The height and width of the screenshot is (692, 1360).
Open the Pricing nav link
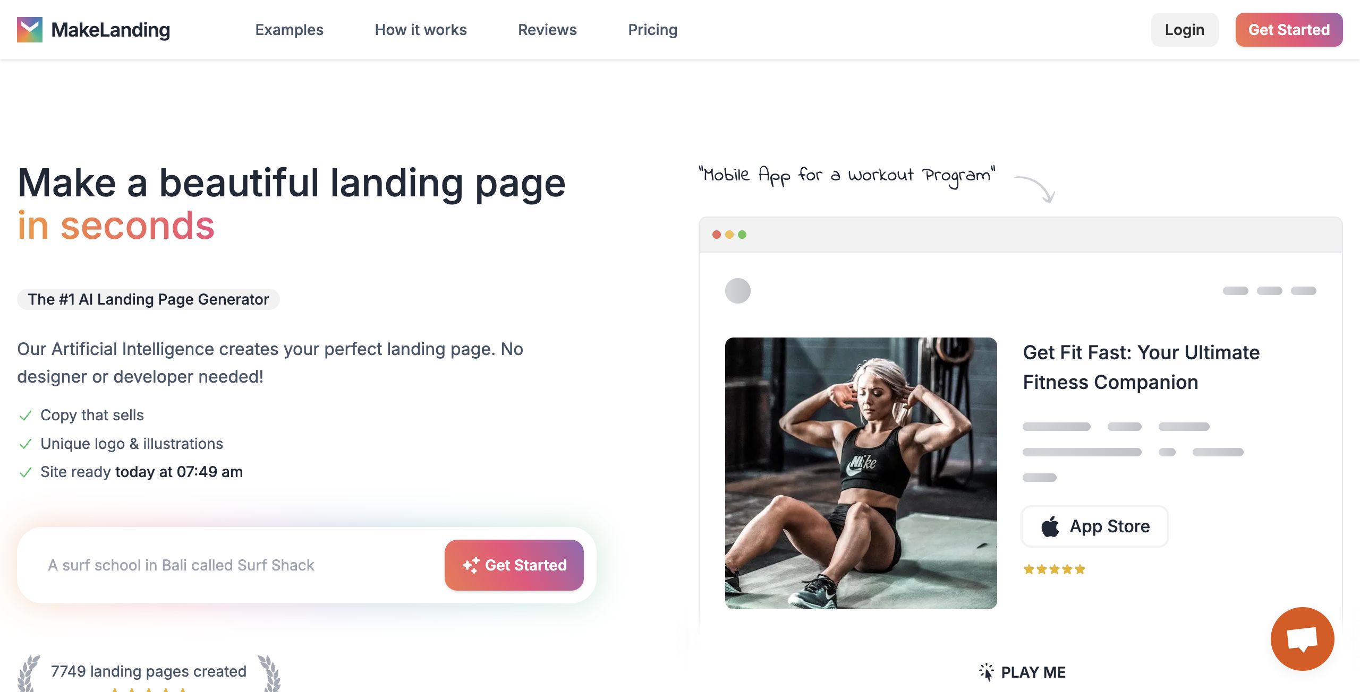[x=652, y=30]
